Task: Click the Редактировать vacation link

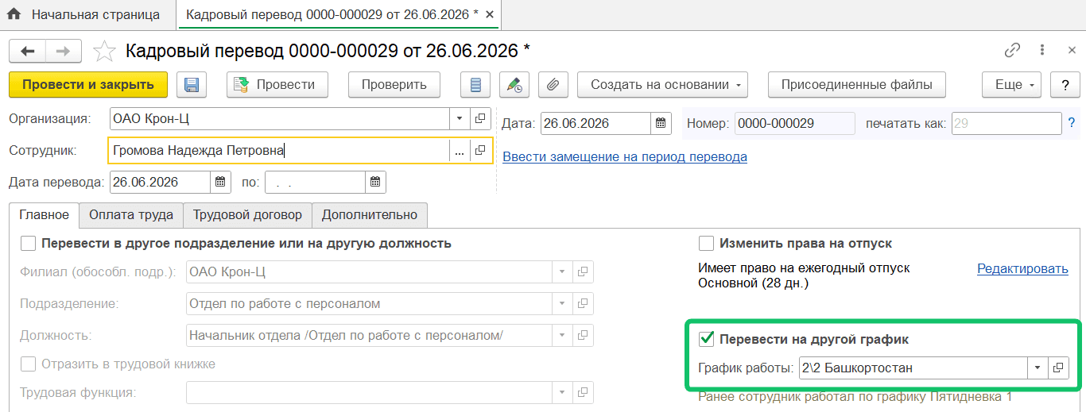Action: tap(1022, 268)
